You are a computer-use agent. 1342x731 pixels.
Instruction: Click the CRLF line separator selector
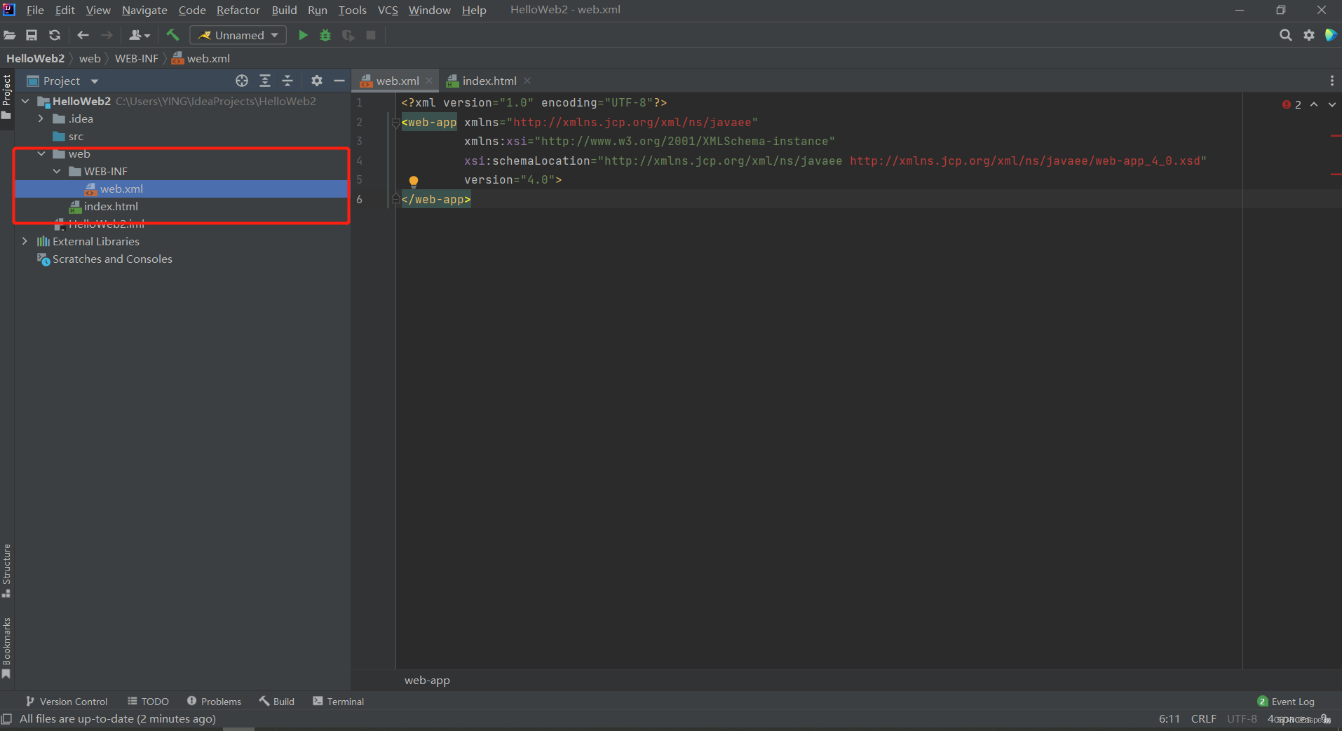[x=1203, y=718]
